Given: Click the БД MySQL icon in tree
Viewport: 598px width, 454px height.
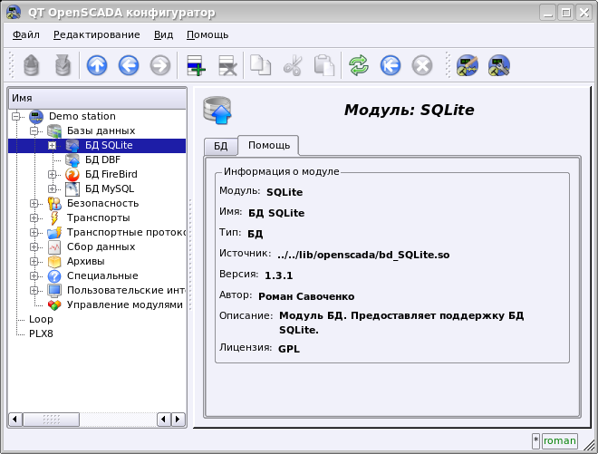Looking at the screenshot, I should 72,188.
